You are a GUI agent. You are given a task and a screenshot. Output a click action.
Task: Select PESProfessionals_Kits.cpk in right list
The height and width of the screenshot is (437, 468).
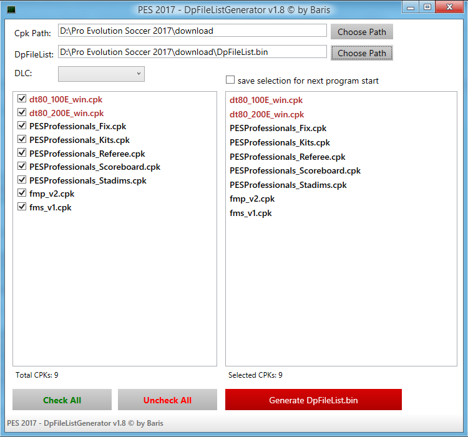pos(280,142)
